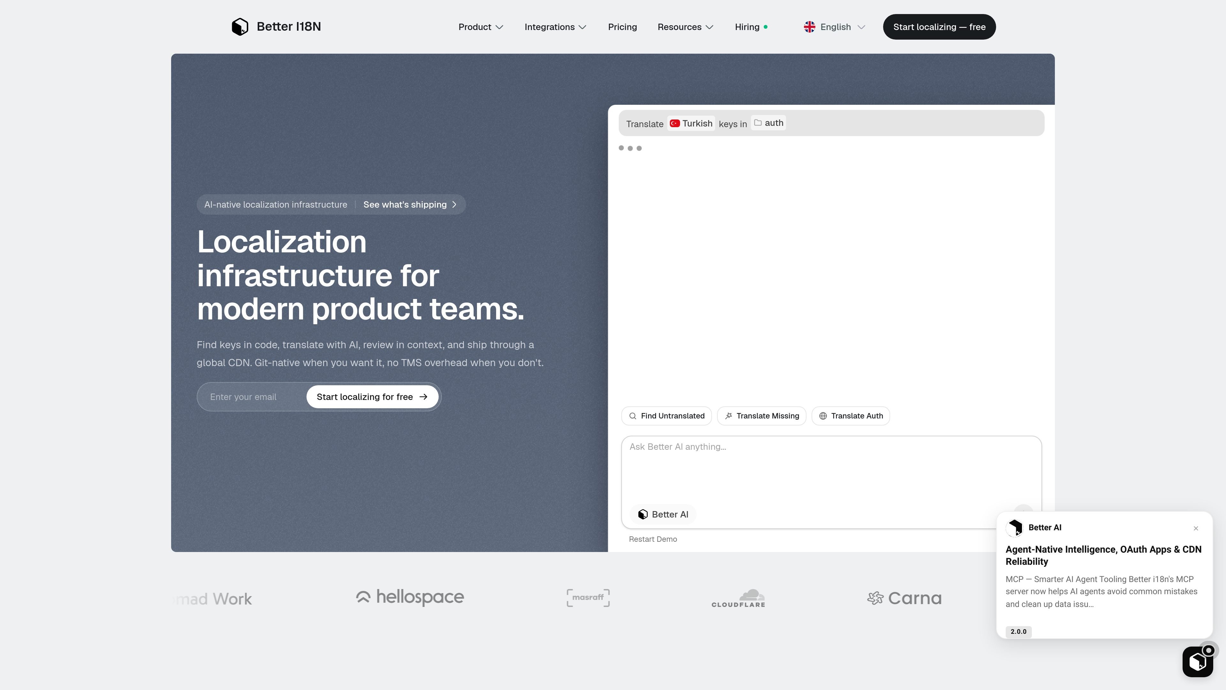Screen dimensions: 1226x690
Task: Select the Turkish flag language chip
Action: (x=691, y=123)
